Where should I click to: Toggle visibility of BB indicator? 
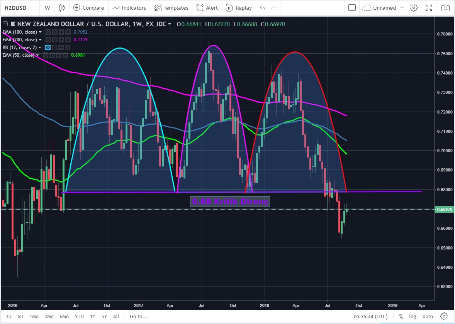[48, 47]
